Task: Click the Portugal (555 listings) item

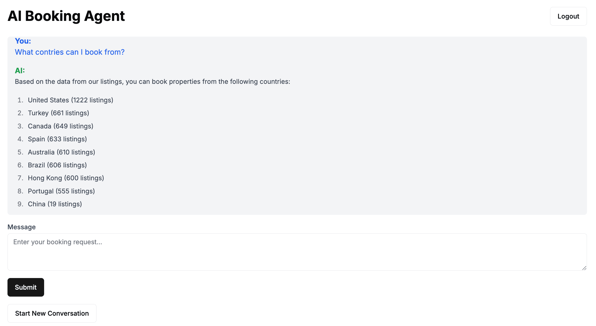Action: 61,191
